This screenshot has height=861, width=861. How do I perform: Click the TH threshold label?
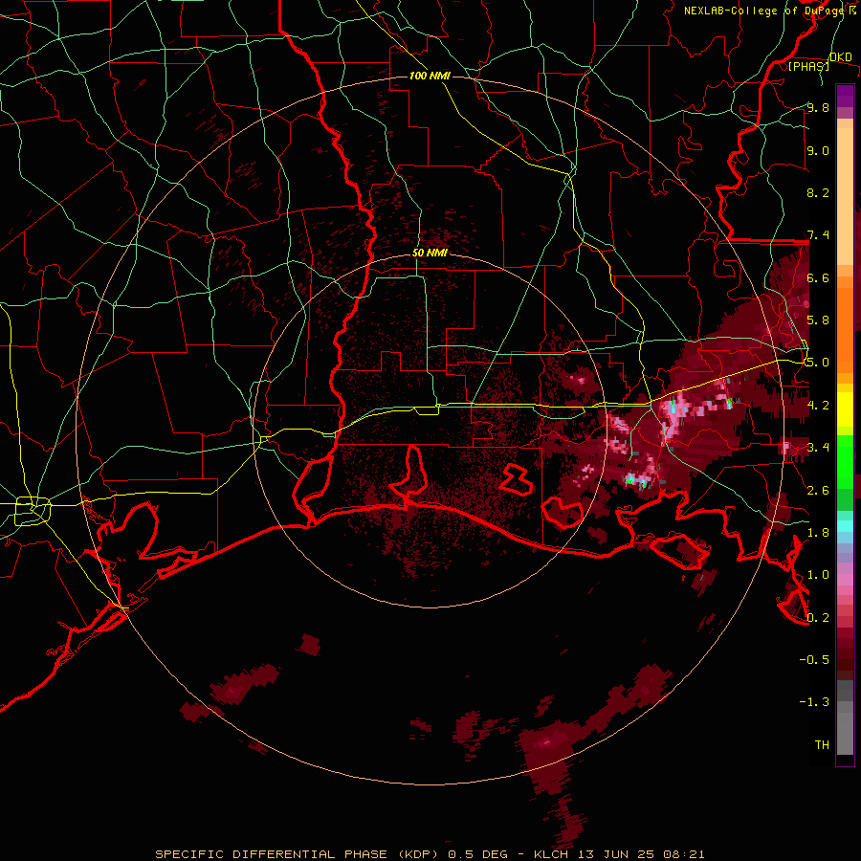822,744
